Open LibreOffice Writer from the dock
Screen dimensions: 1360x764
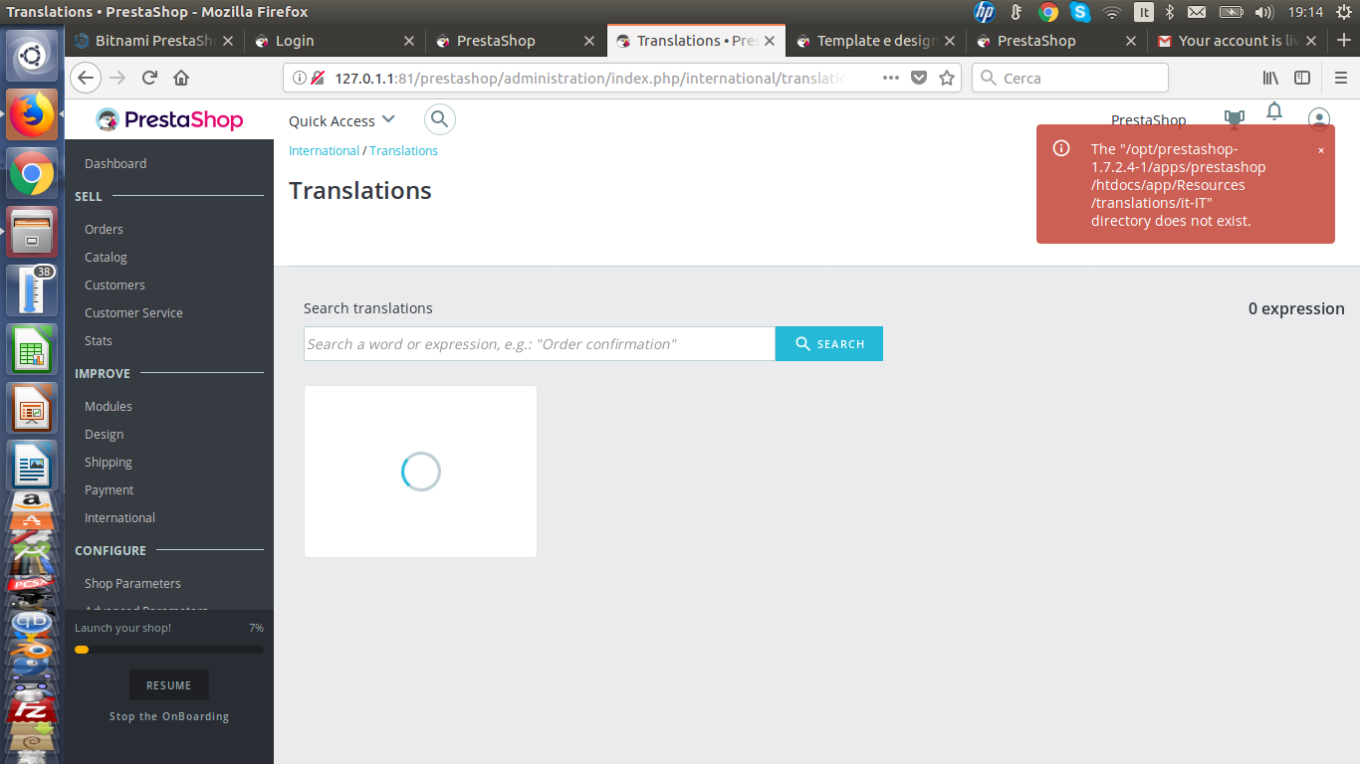coord(32,464)
